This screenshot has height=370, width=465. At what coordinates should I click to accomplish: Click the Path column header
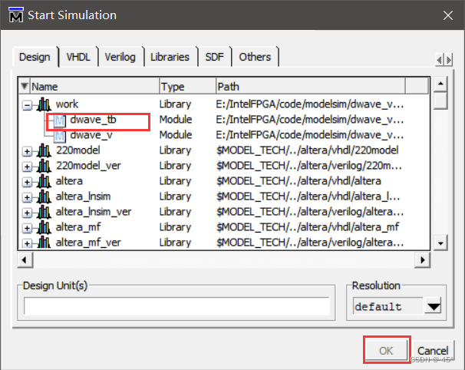[311, 86]
